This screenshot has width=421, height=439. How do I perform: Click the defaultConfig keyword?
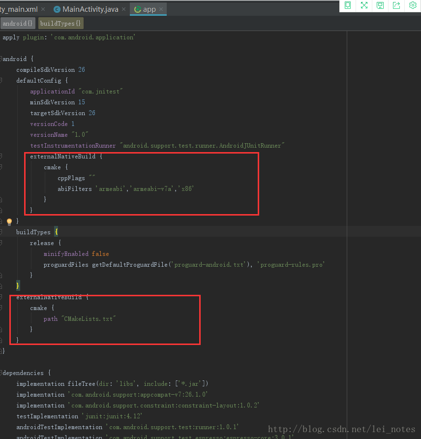point(38,81)
